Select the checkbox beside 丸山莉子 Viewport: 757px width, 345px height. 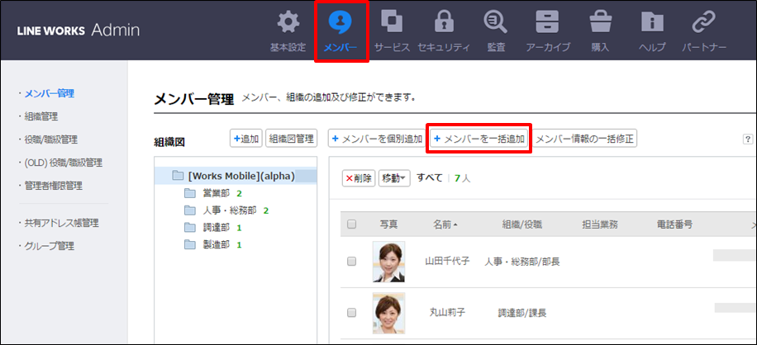[352, 313]
